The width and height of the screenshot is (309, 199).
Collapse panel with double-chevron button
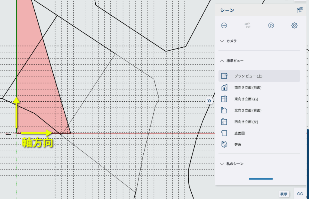[209, 101]
